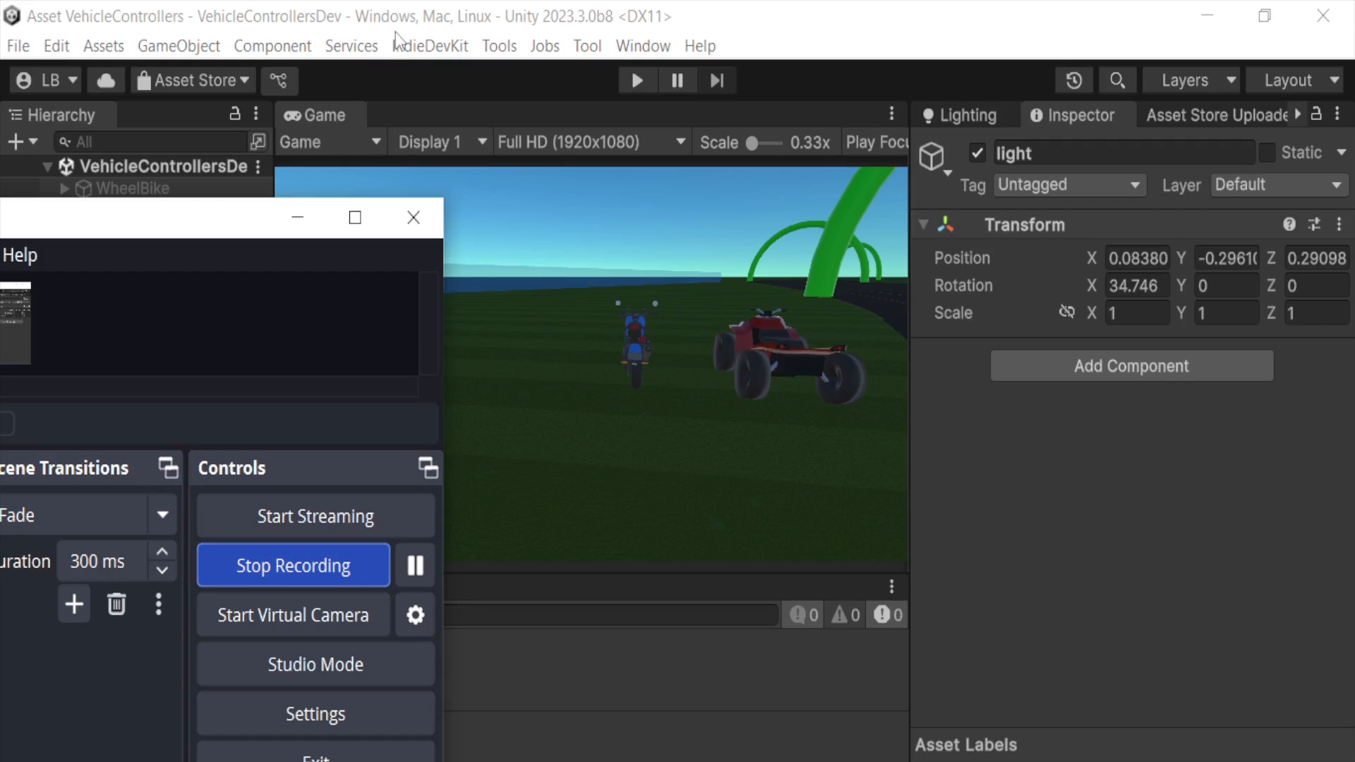Open the Display 1 dropdown
Viewport: 1355px width, 762px height.
pyautogui.click(x=442, y=142)
